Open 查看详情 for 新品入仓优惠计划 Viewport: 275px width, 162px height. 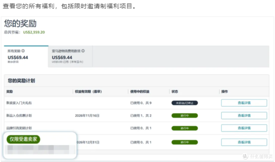point(244,116)
